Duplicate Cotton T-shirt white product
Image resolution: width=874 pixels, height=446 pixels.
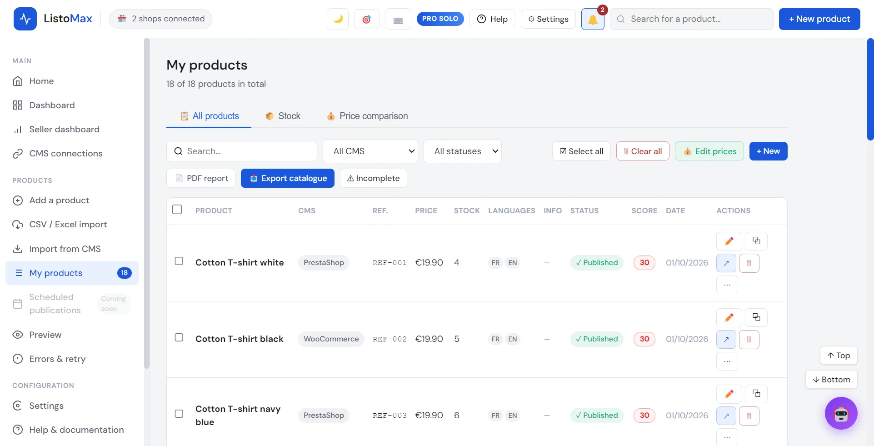pyautogui.click(x=756, y=241)
